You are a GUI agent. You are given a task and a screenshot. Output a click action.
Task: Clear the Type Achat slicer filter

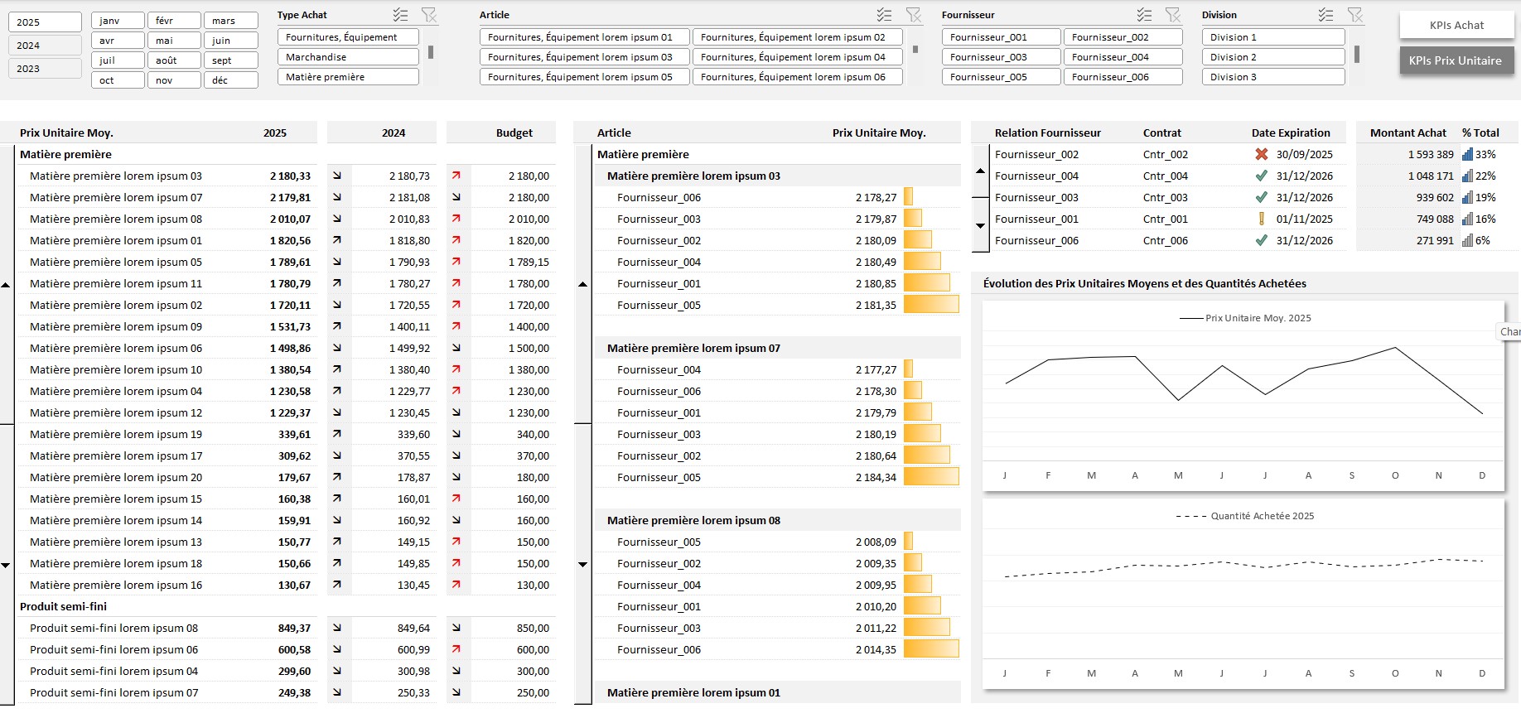[x=428, y=15]
